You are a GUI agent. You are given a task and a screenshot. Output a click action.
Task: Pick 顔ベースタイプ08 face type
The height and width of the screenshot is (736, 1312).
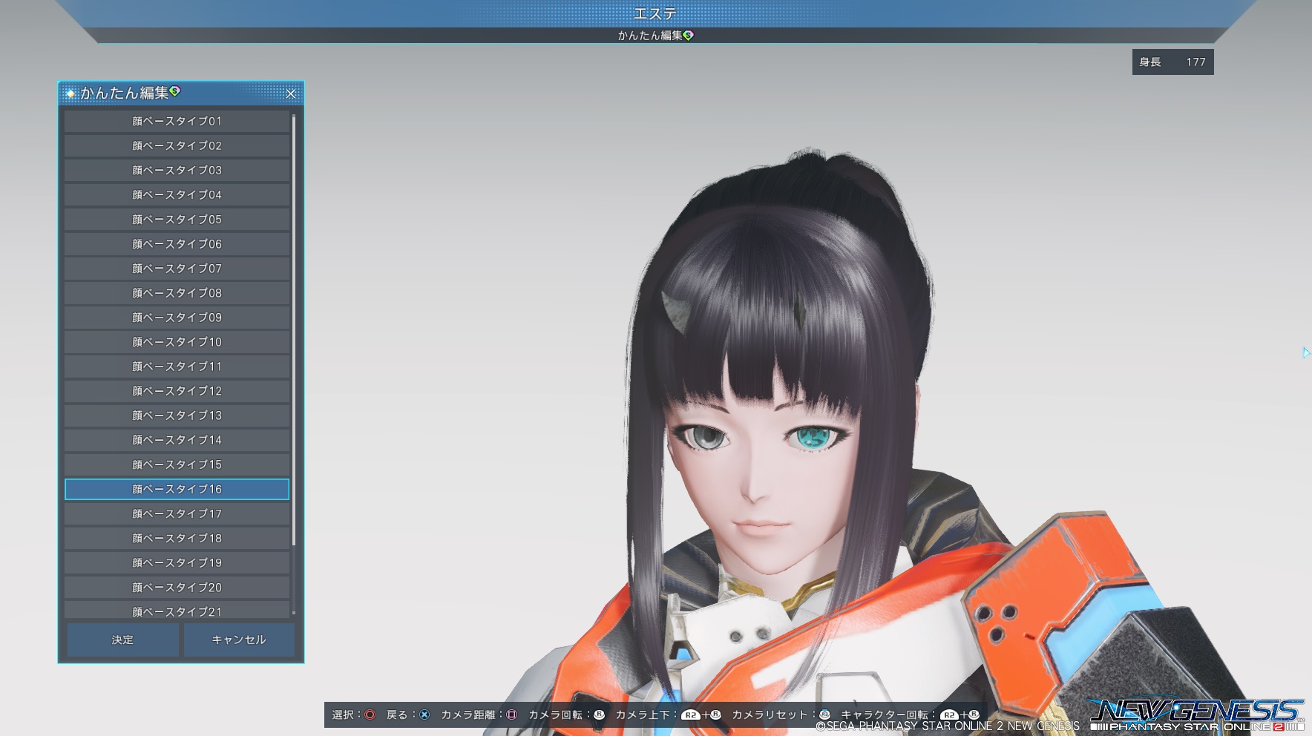[177, 293]
